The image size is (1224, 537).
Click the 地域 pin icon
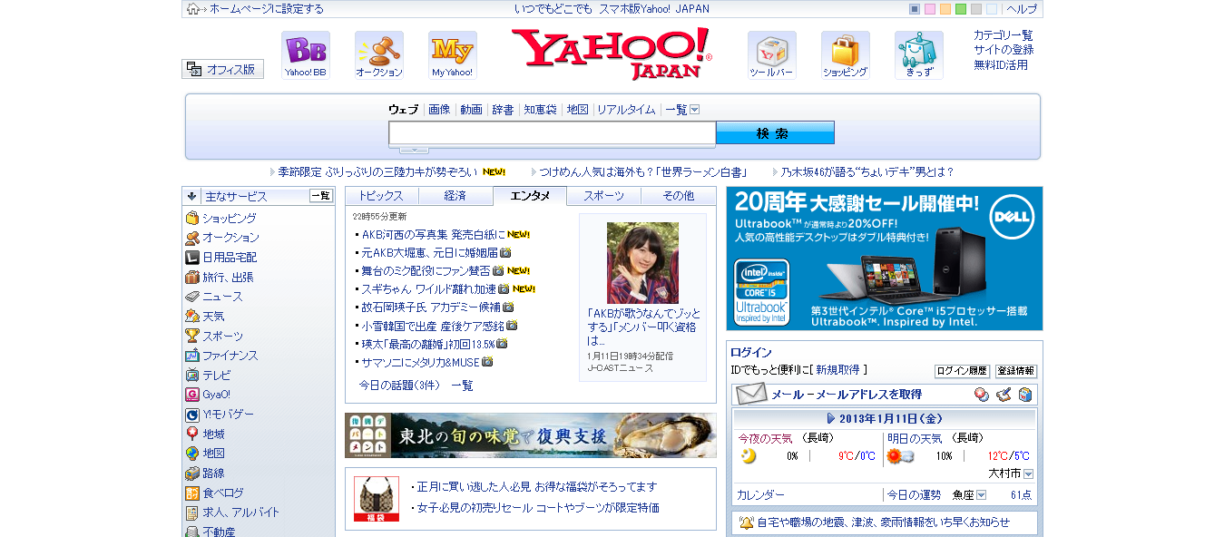pyautogui.click(x=192, y=434)
